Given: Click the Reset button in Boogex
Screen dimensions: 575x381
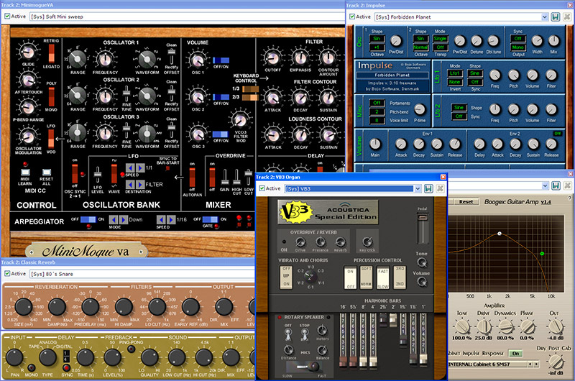Looking at the screenshot, I should point(466,202).
